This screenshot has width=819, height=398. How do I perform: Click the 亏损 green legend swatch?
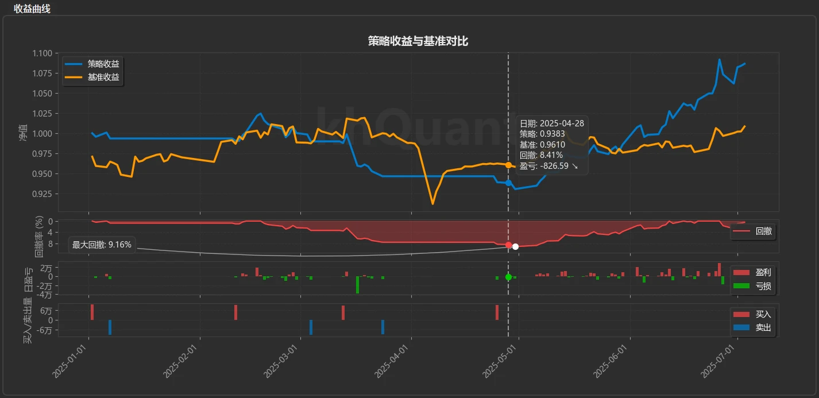pos(741,286)
